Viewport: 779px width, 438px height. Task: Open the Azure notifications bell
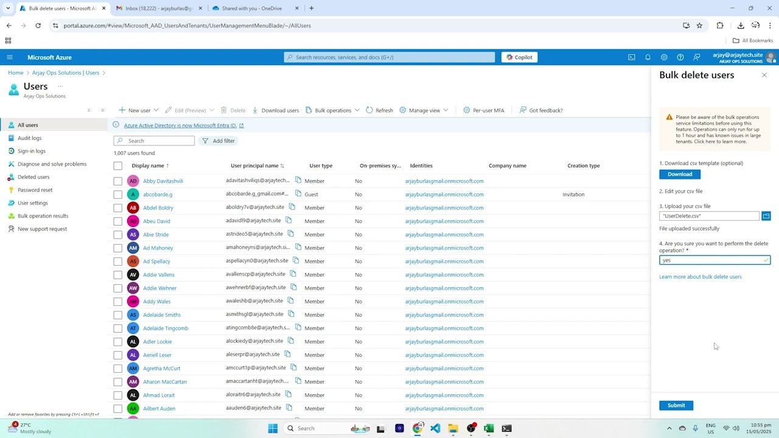[x=648, y=57]
